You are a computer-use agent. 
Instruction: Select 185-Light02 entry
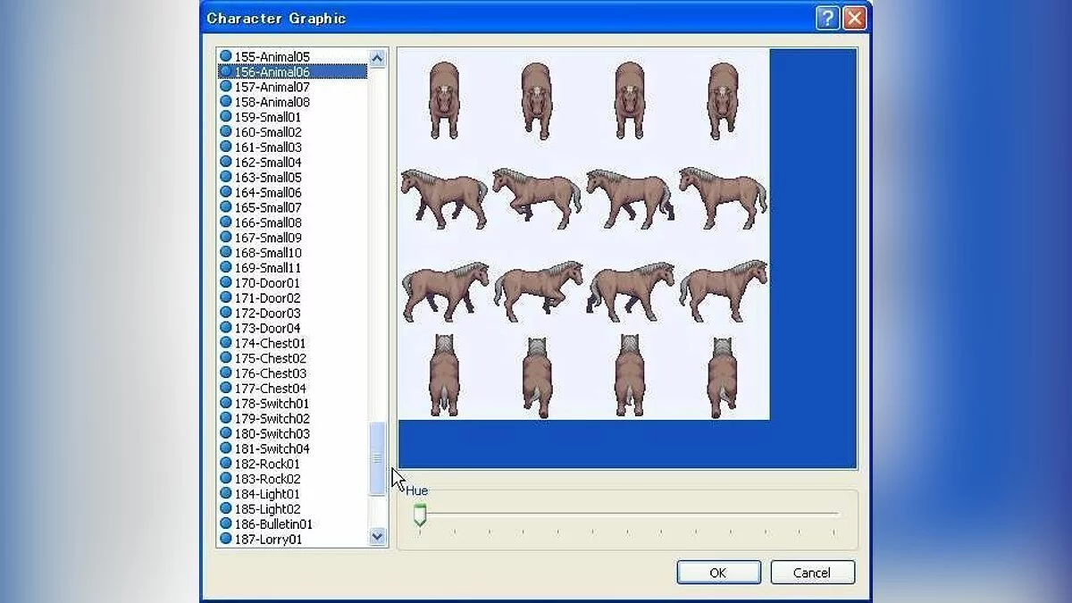tap(293, 509)
